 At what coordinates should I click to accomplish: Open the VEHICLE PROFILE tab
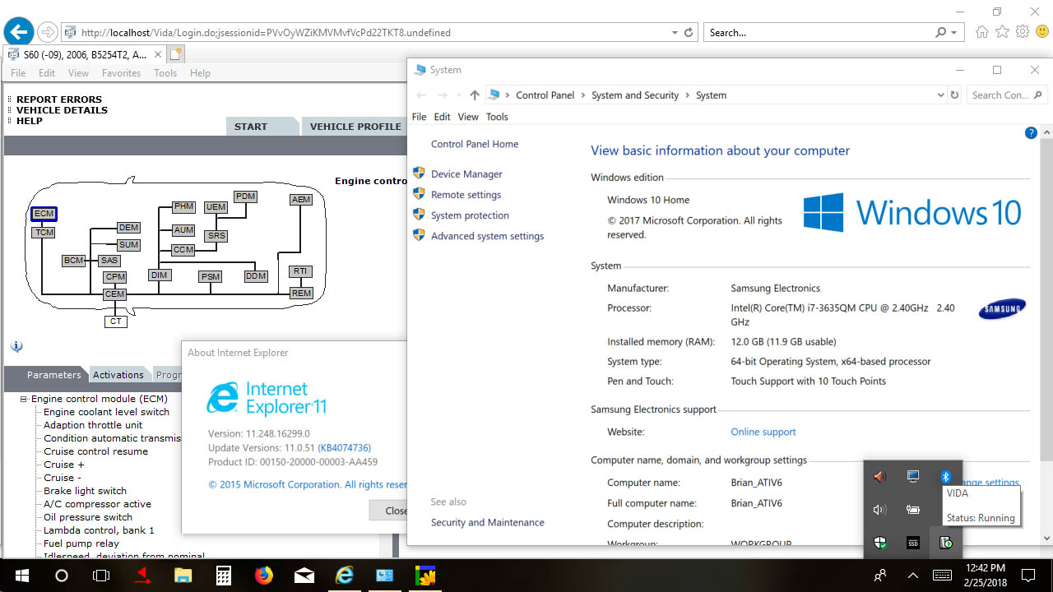[355, 127]
